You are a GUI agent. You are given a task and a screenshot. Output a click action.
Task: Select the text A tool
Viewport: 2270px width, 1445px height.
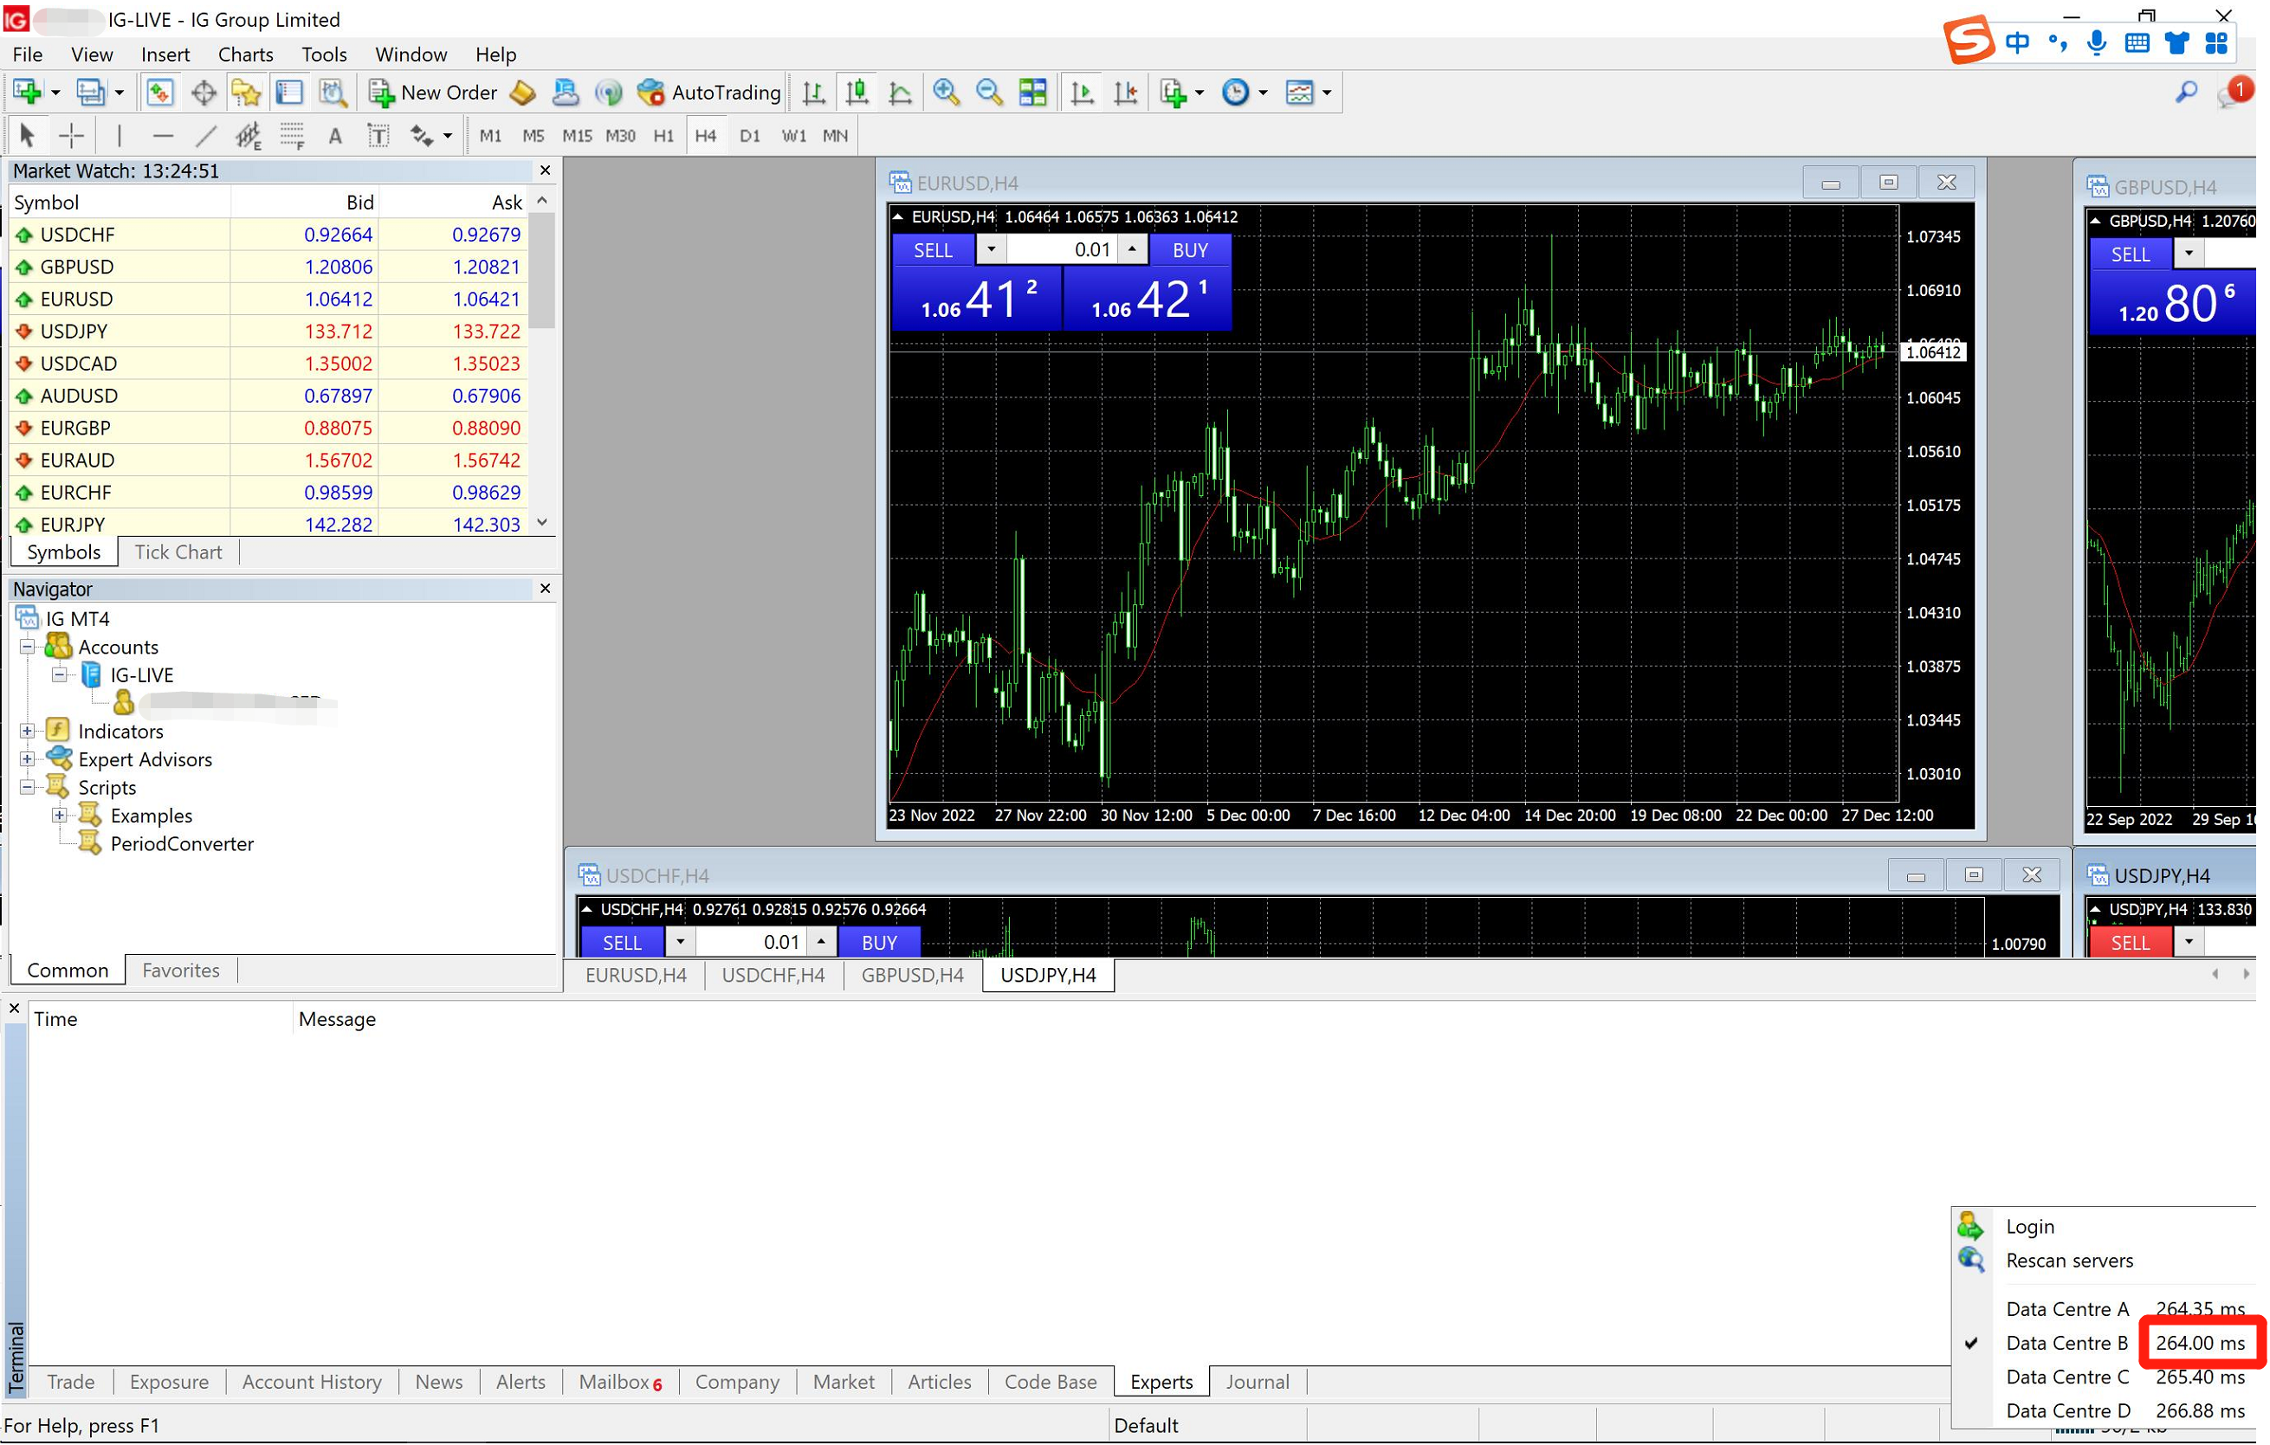334,137
